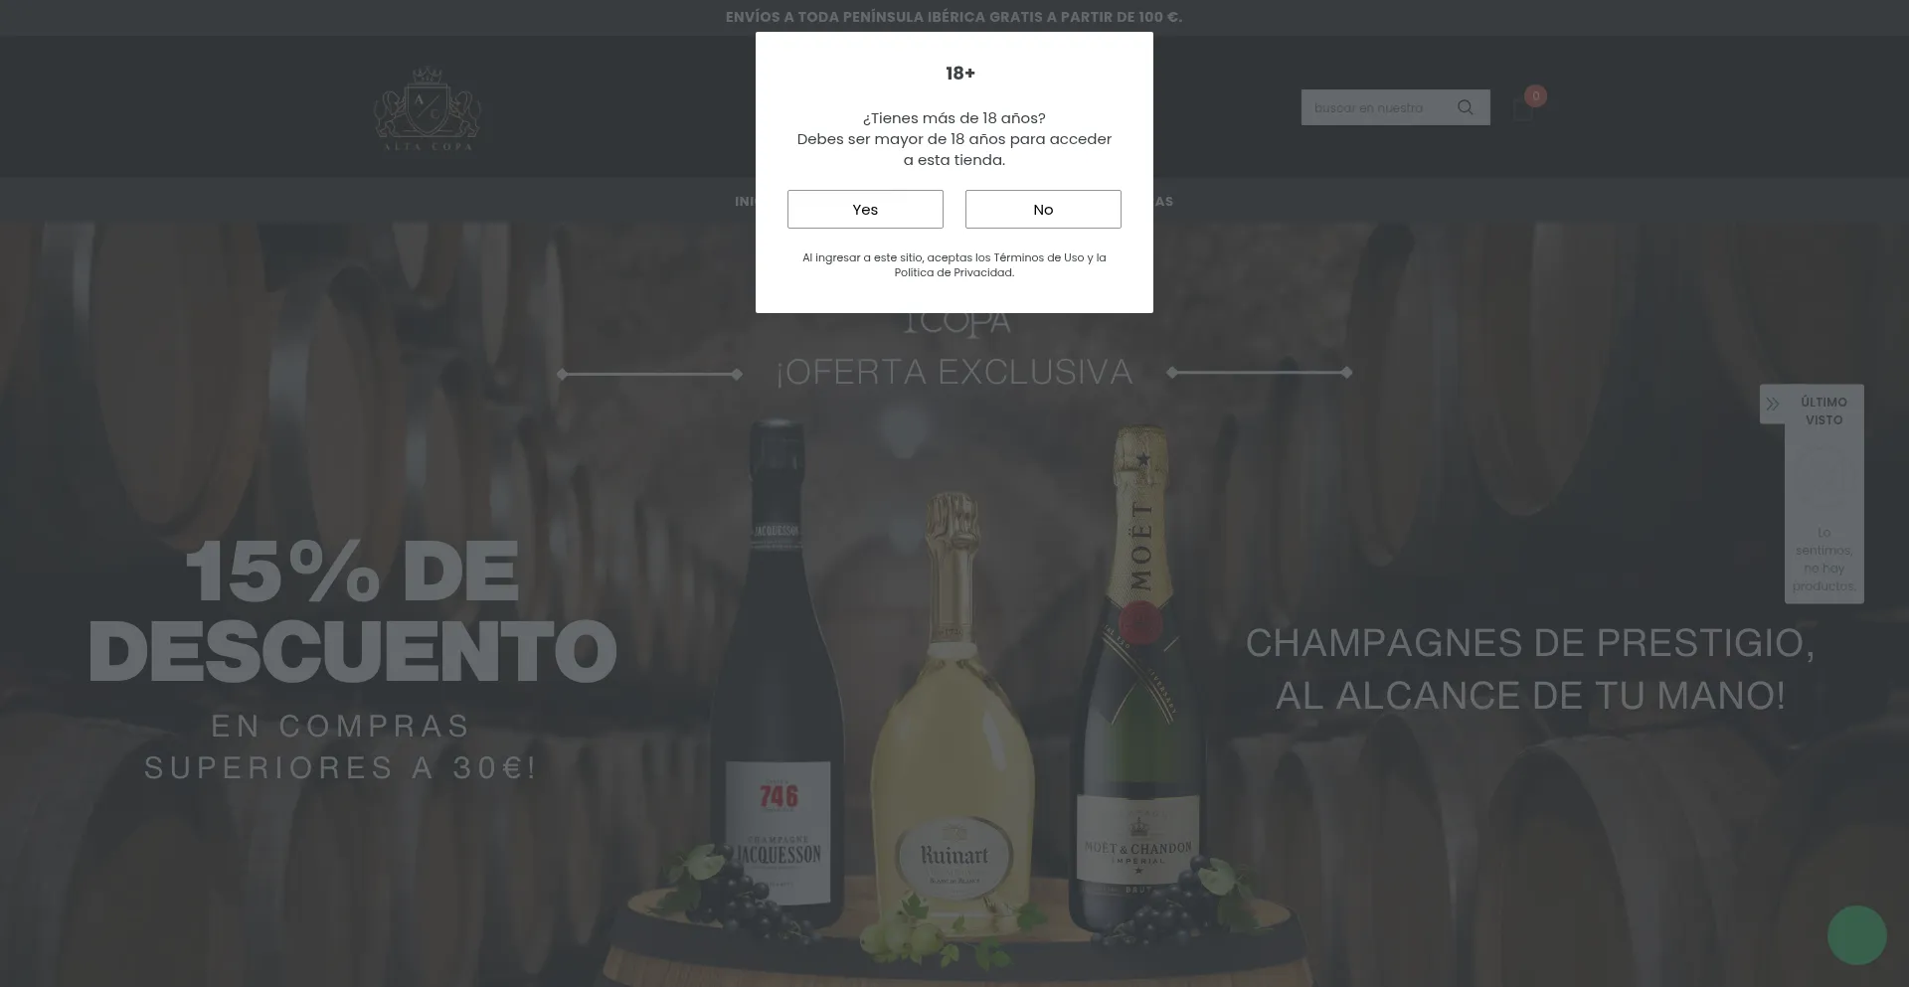
Task: Open the Términos de Uso text
Action: tap(1039, 257)
